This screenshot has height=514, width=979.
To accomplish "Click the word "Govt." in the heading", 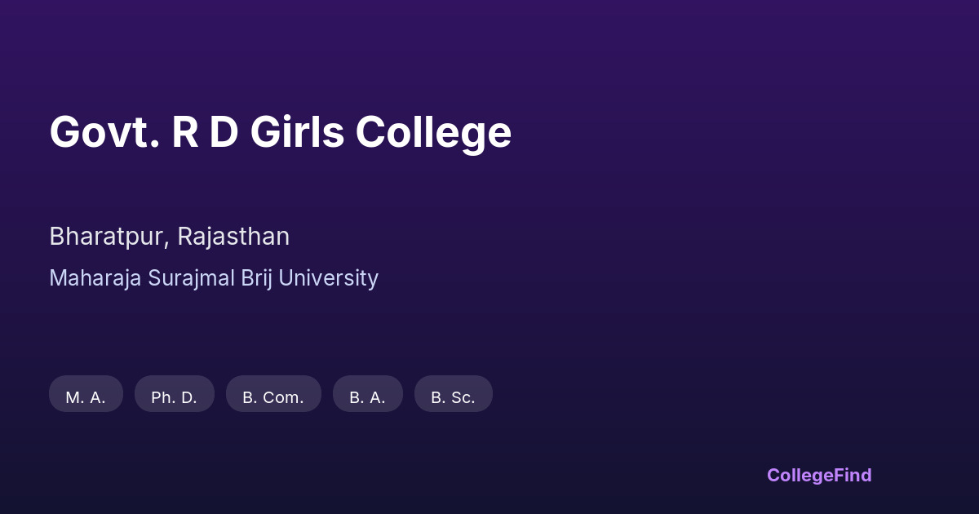I will tap(104, 132).
